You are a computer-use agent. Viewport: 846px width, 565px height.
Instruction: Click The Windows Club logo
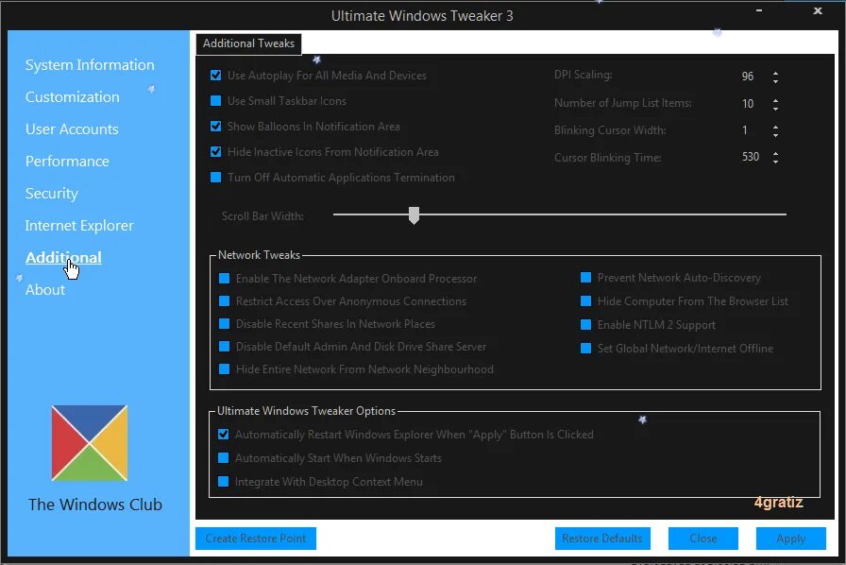90,443
